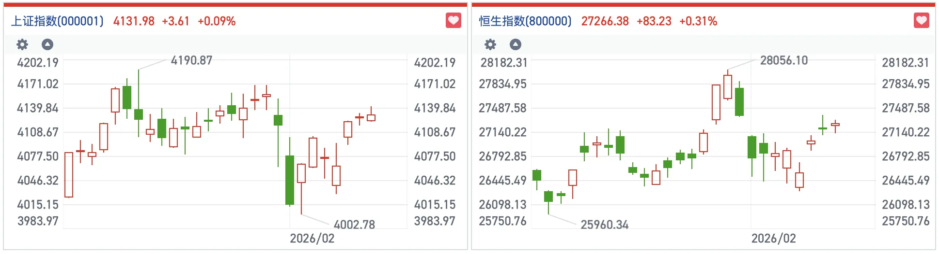Screen dimensions: 939x254
Task: Click 2026/02 date marker under 上证指数 chart
Action: pyautogui.click(x=312, y=238)
